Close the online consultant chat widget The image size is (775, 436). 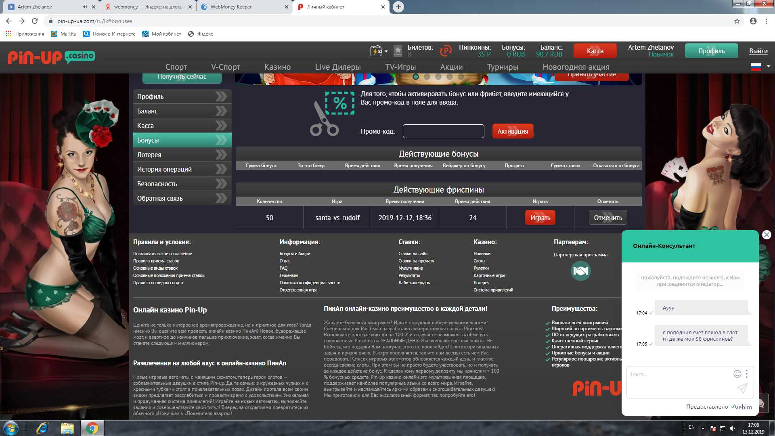pos(767,235)
